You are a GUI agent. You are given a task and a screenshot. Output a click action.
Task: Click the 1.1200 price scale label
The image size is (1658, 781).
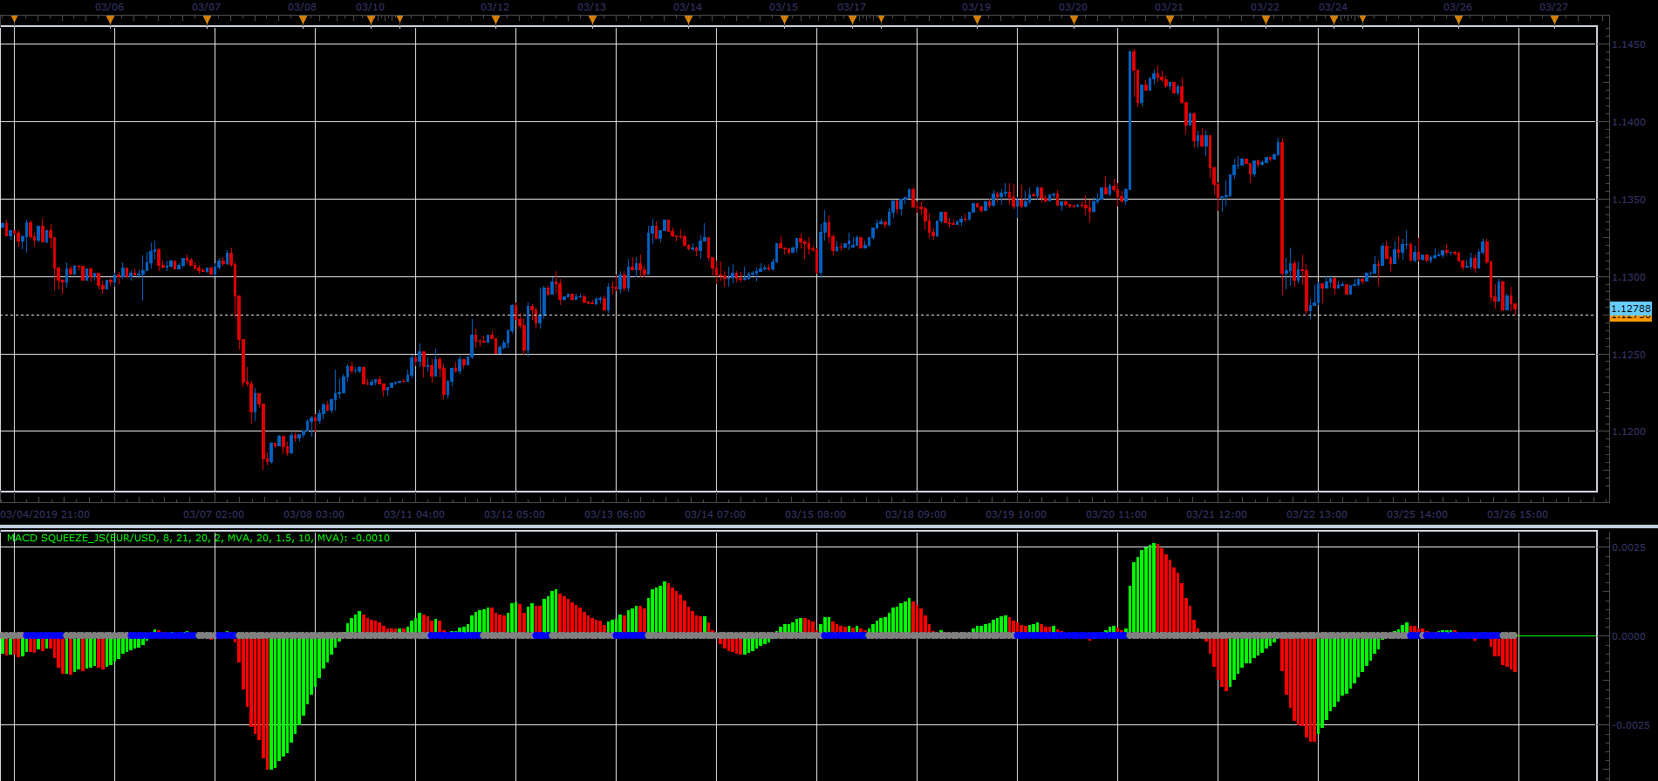pos(1629,431)
